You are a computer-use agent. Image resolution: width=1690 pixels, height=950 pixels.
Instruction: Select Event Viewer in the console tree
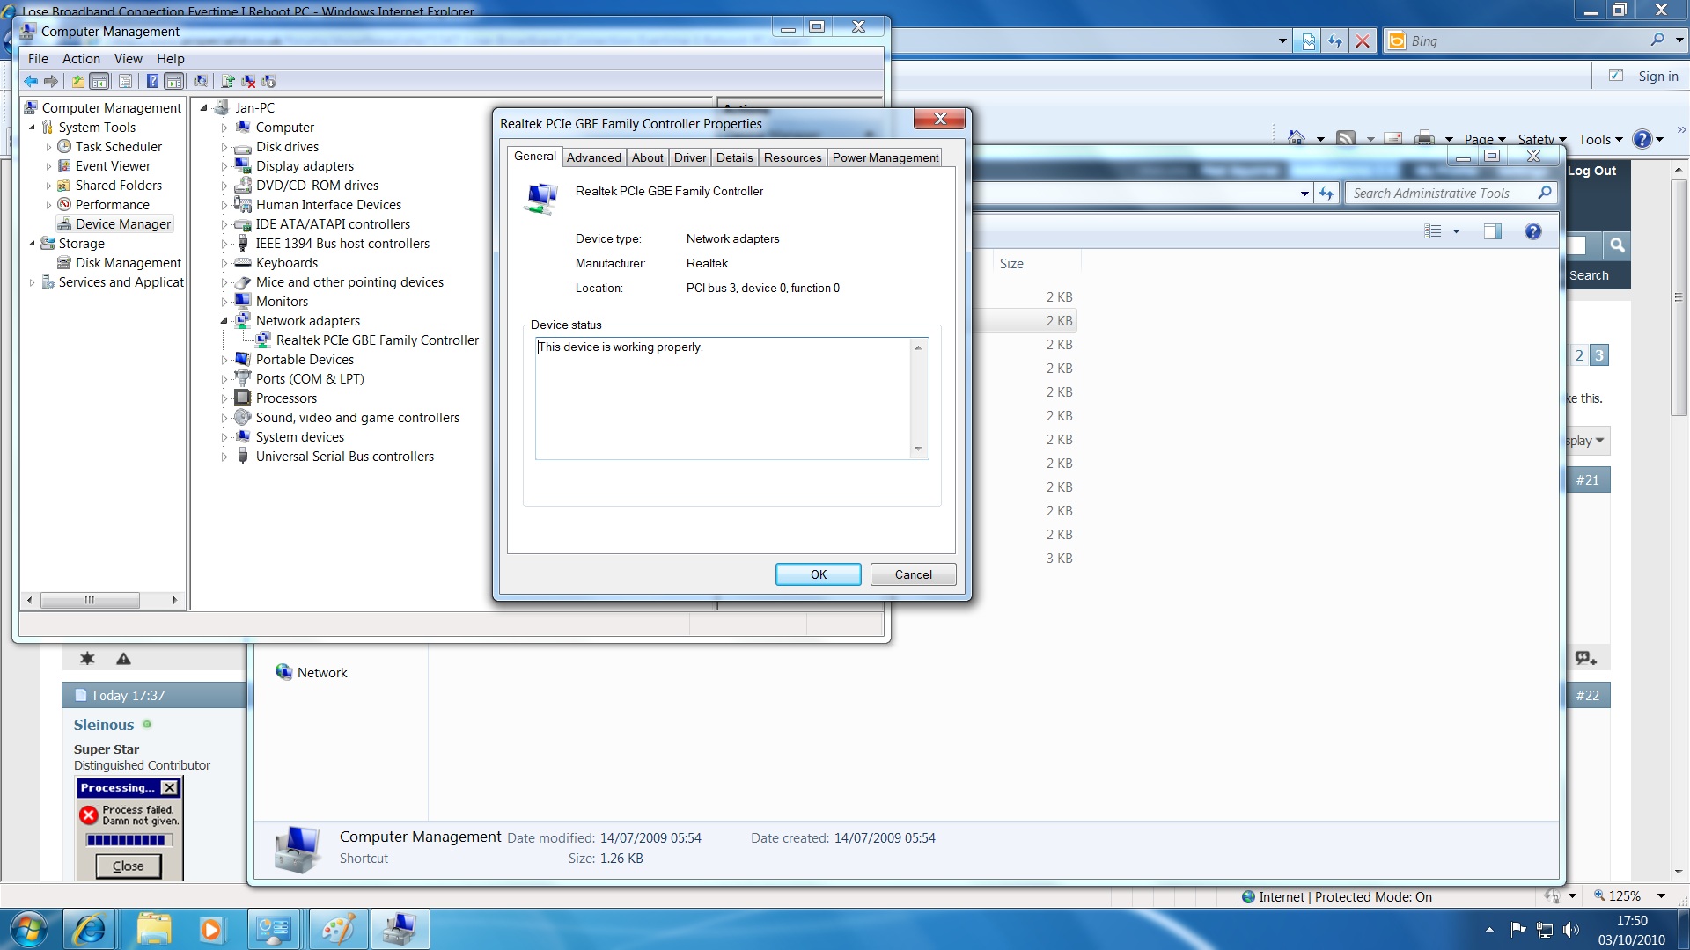click(x=113, y=166)
